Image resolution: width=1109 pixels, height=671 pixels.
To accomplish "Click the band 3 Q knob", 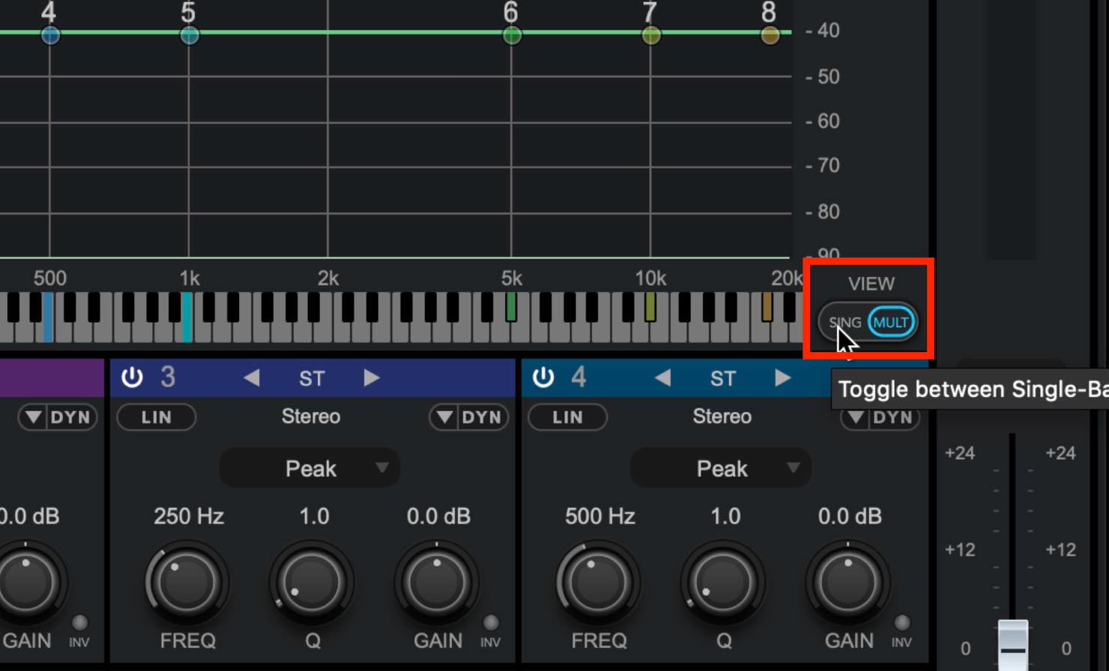I will coord(312,583).
